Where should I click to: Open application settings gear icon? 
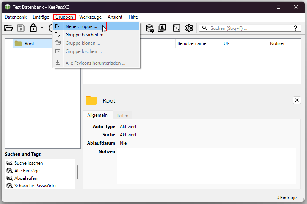click(x=189, y=28)
